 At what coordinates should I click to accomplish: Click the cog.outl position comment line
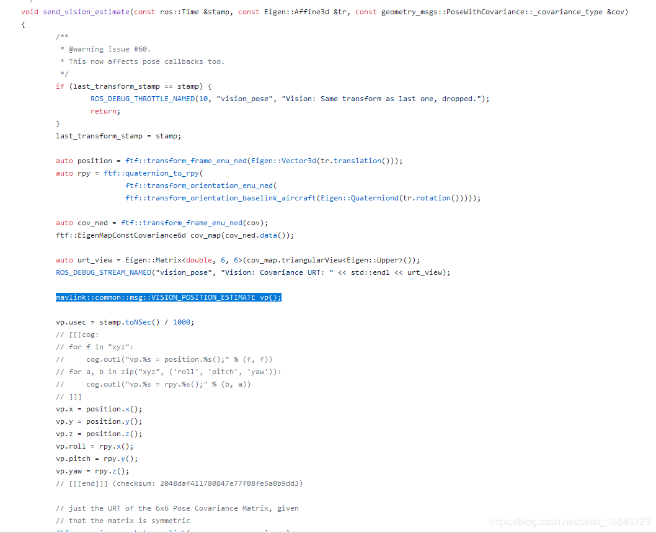coord(164,359)
